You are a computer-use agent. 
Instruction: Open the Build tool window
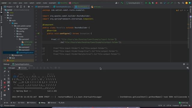tap(61, 103)
